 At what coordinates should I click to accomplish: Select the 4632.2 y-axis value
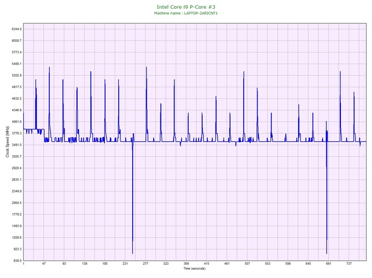(x=17, y=99)
